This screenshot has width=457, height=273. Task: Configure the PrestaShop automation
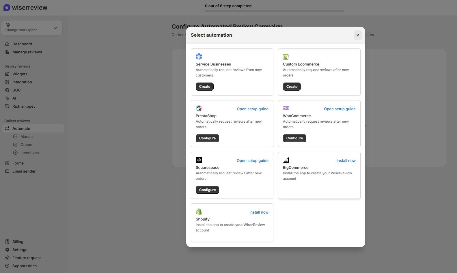[207, 138]
